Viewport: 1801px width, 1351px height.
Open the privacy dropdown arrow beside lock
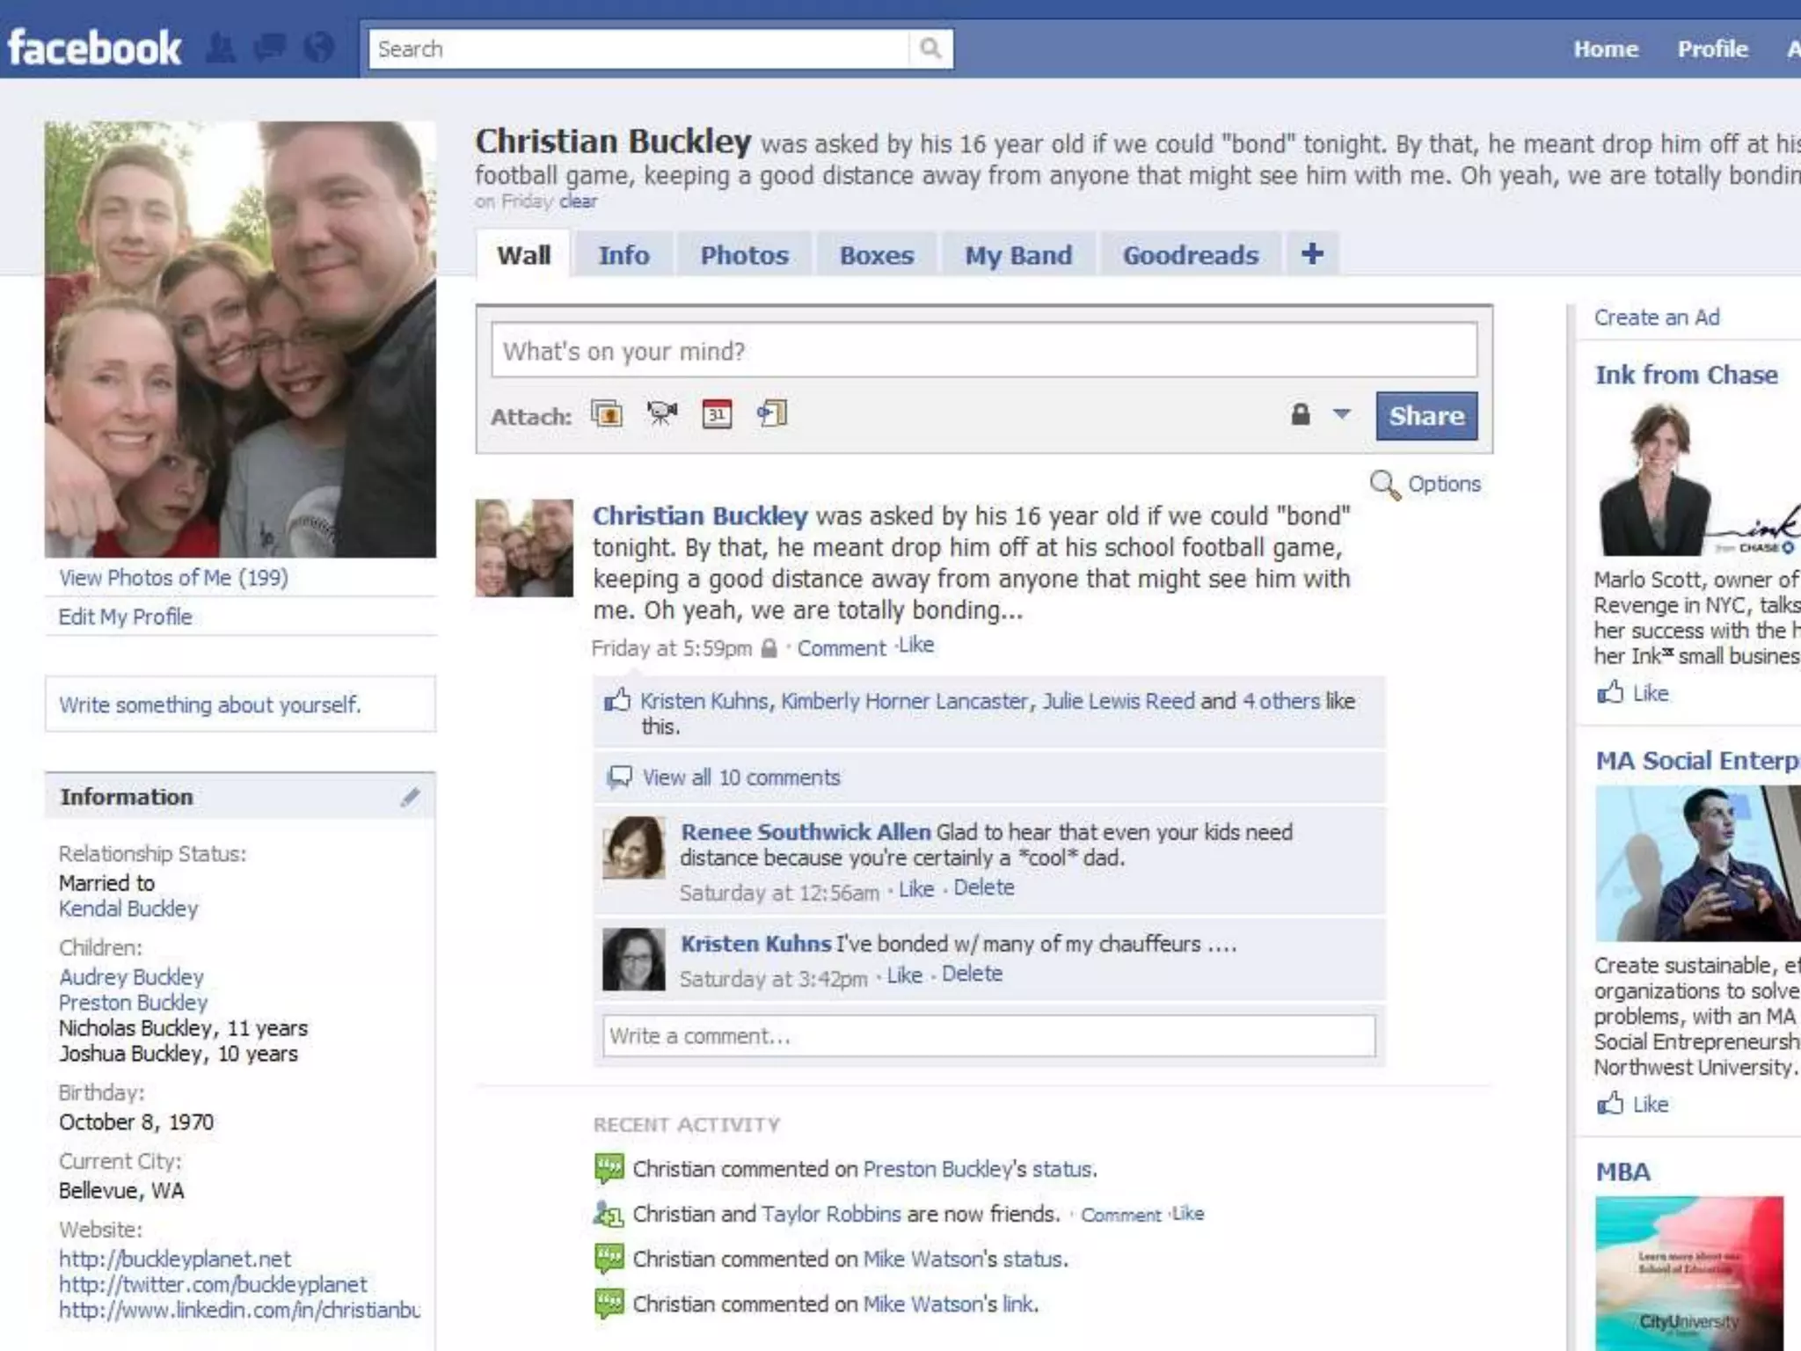(x=1341, y=413)
